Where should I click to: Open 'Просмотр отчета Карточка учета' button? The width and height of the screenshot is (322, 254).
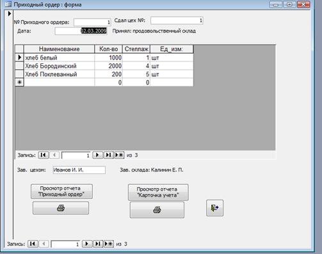click(158, 193)
